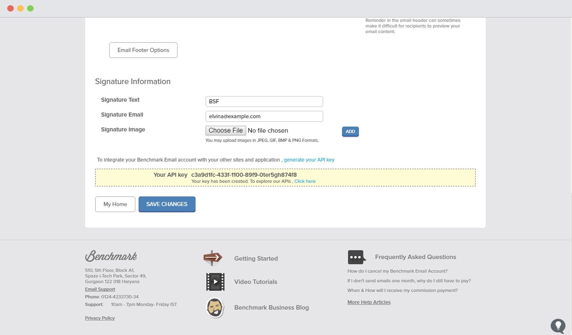Open the lightbulb help widget
This screenshot has width=572, height=335.
(558, 326)
